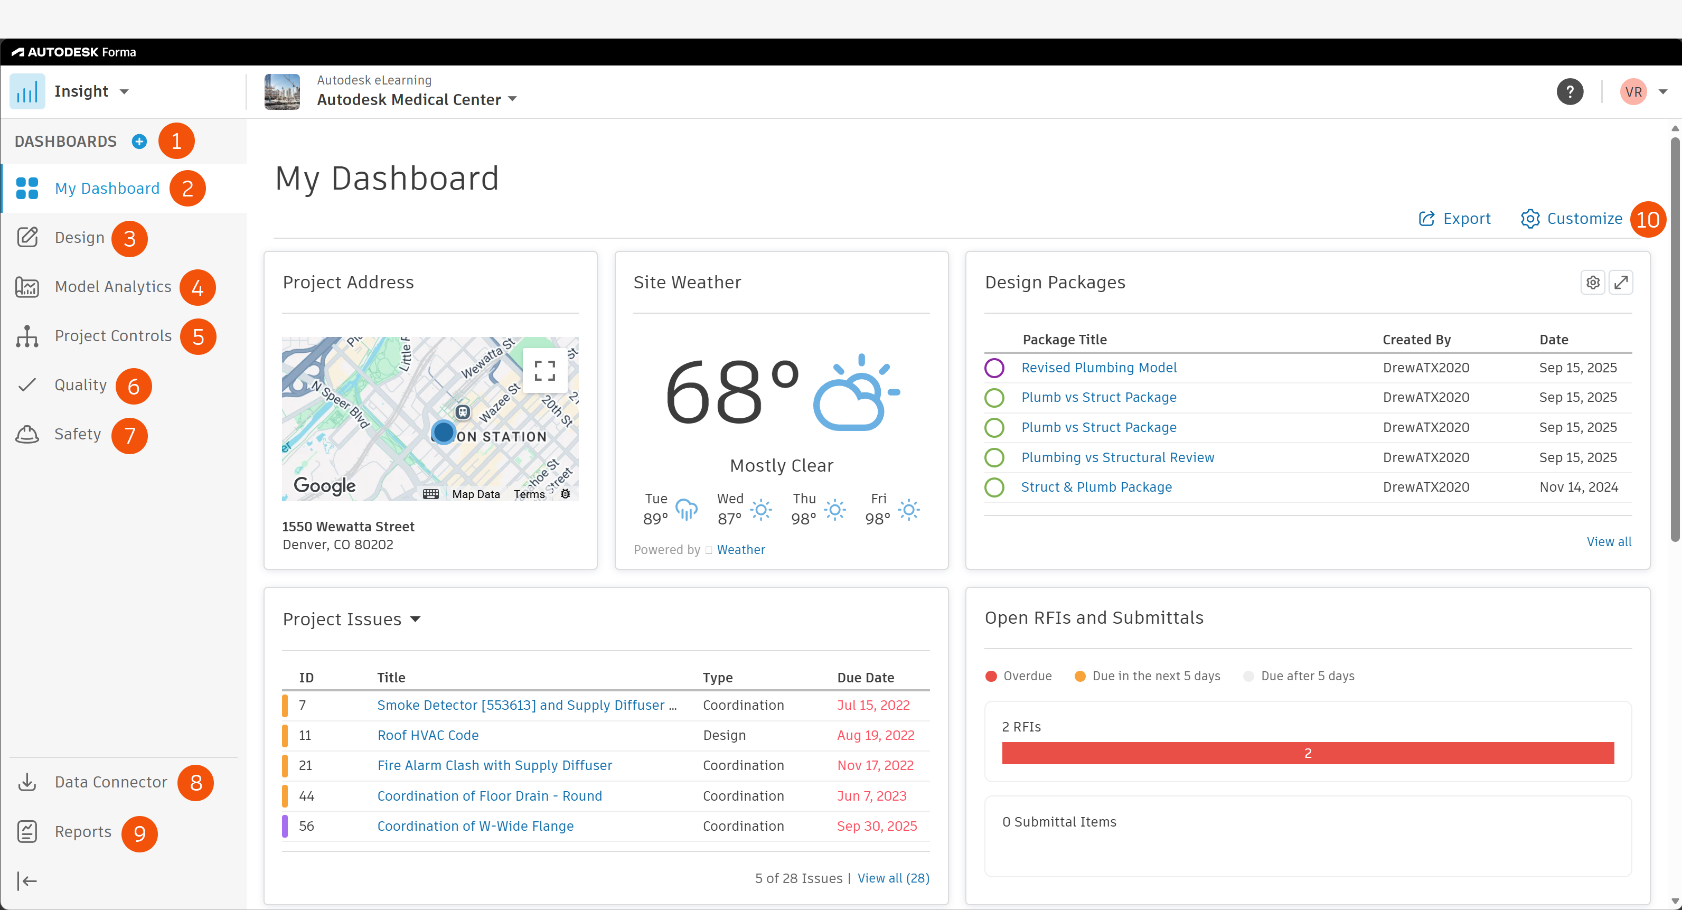
Task: Open Coordination of Floor Drain - Round issue
Action: point(490,796)
